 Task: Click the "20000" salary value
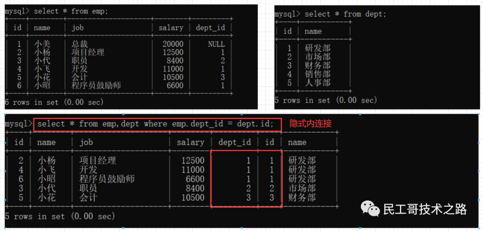click(173, 44)
